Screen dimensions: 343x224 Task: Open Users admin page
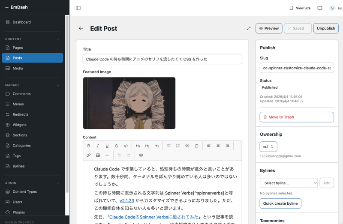pos(33,202)
